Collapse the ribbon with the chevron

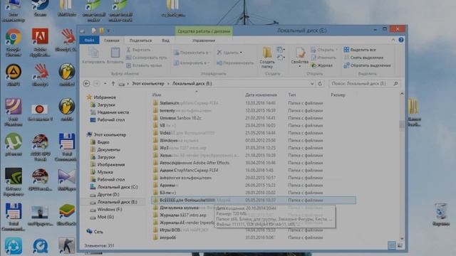[393, 40]
